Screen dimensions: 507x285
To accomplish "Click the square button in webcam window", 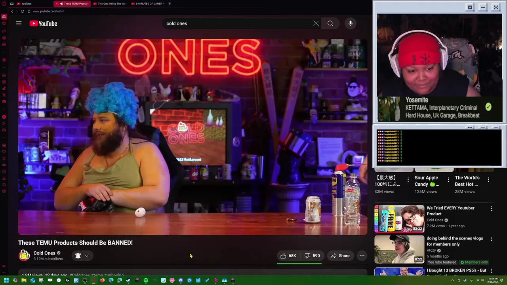I will point(470,7).
